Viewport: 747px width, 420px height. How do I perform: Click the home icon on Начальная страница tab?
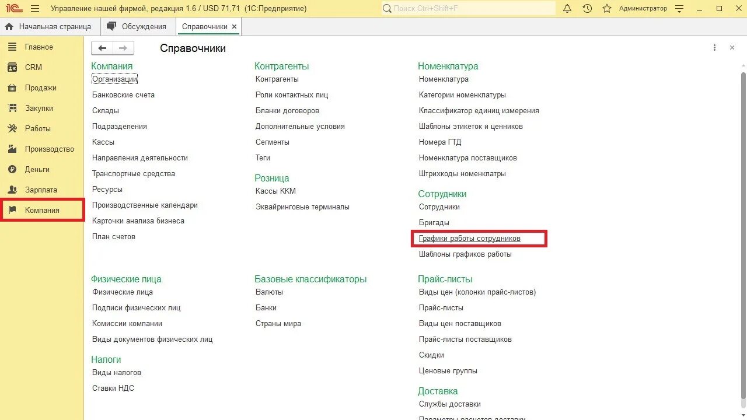tap(9, 26)
